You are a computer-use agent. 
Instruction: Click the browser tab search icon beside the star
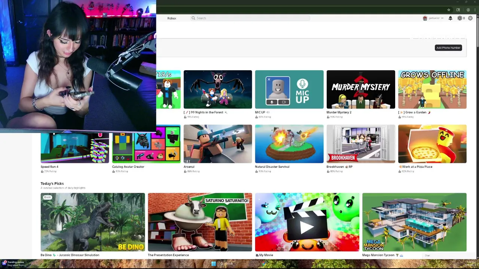pos(458,10)
